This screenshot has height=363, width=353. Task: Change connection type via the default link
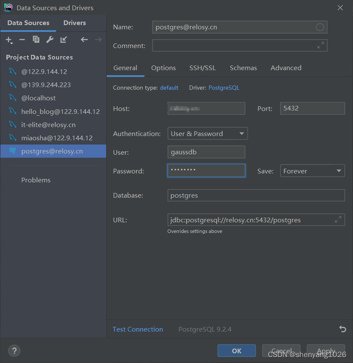[169, 88]
